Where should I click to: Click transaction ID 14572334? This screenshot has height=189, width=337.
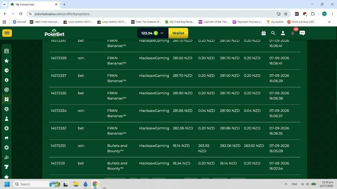coord(58,111)
